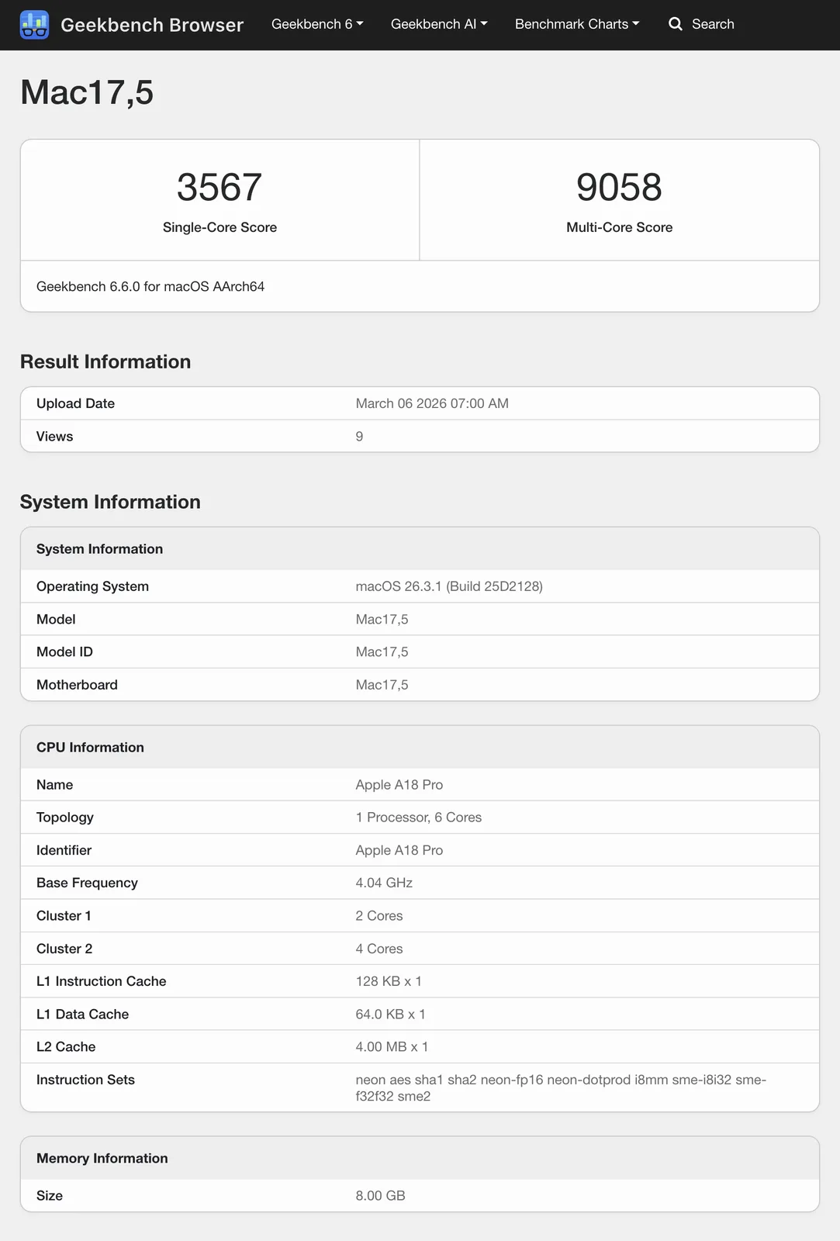Click the Geekbench logo icon
The image size is (840, 1241).
34,25
